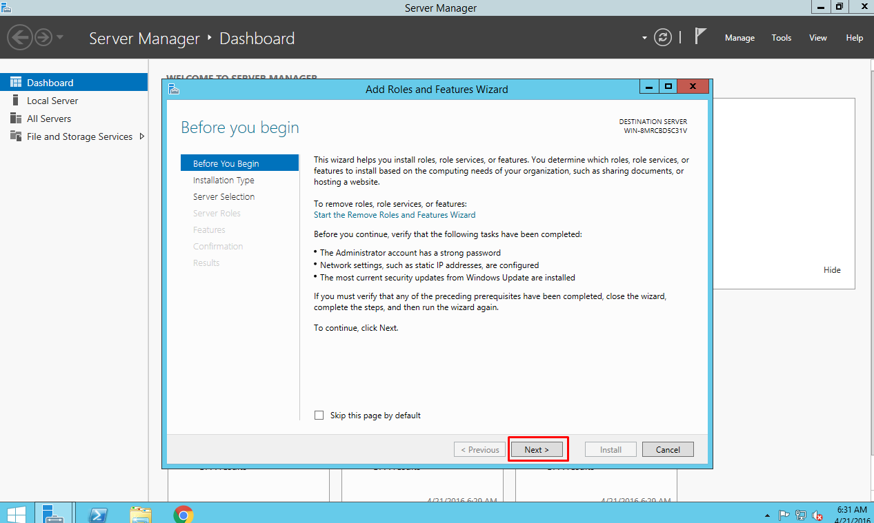Go to the Server Selection step
The width and height of the screenshot is (874, 523).
point(224,196)
